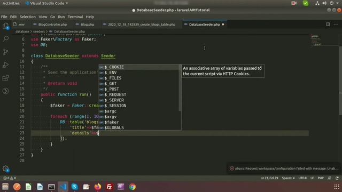Screen dimensions: 342x192
Task: Open the bottom circular activity bar icon
Action: click(x=6, y=91)
